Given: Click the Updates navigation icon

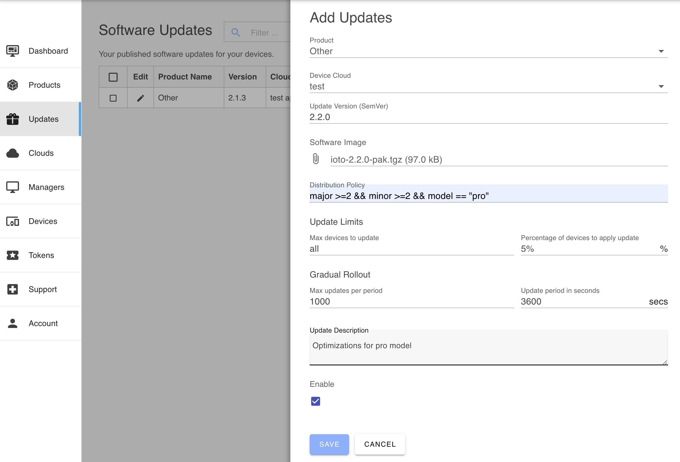Looking at the screenshot, I should pos(12,119).
